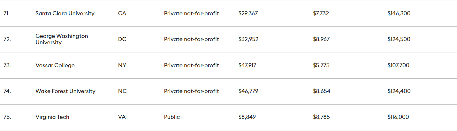Select the $116,000 amount
This screenshot has height=131, width=457.
coord(398,117)
